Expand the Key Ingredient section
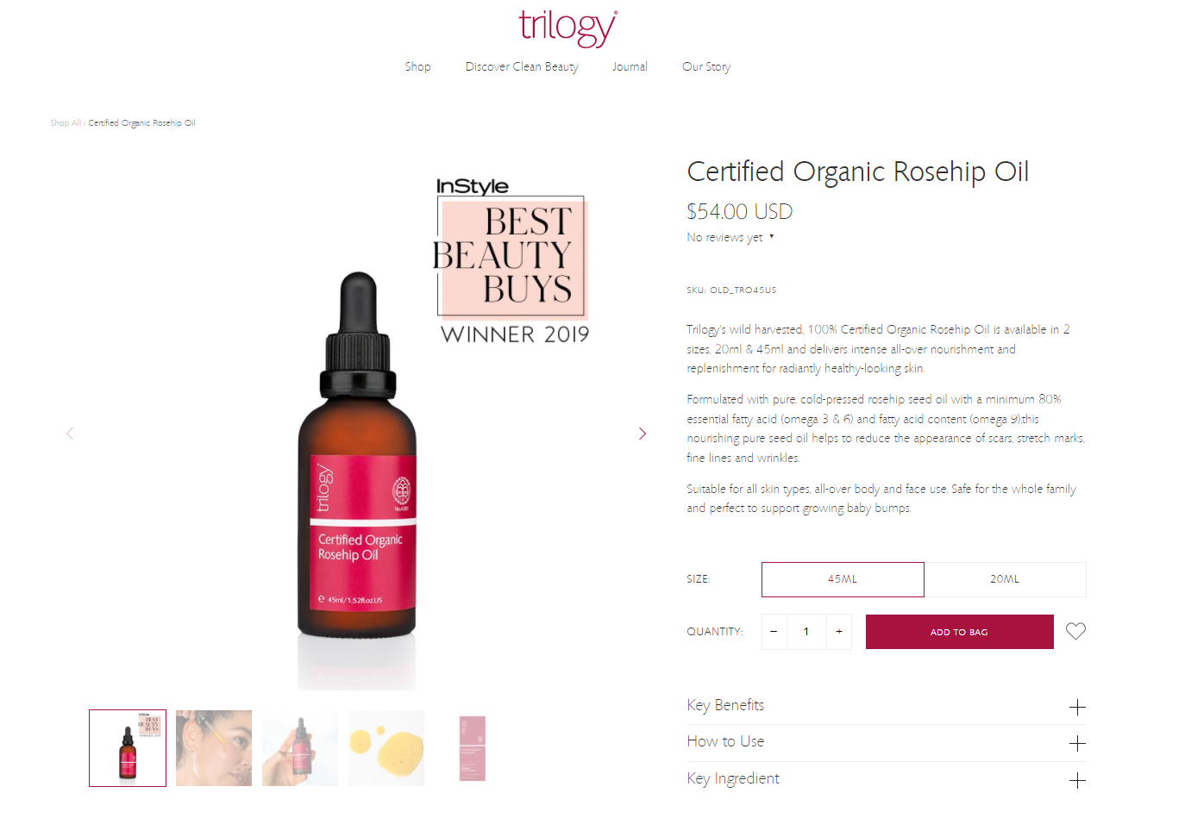Image resolution: width=1191 pixels, height=818 pixels. click(886, 779)
